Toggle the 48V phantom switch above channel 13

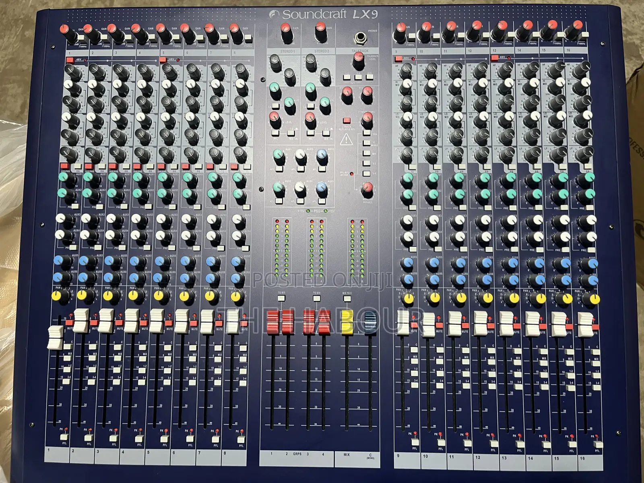[x=495, y=58]
